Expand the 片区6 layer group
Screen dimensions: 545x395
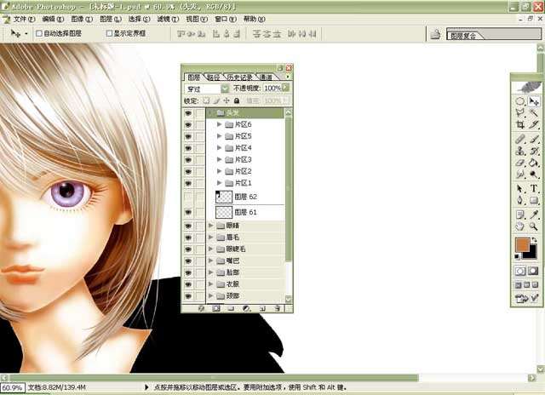coord(219,124)
